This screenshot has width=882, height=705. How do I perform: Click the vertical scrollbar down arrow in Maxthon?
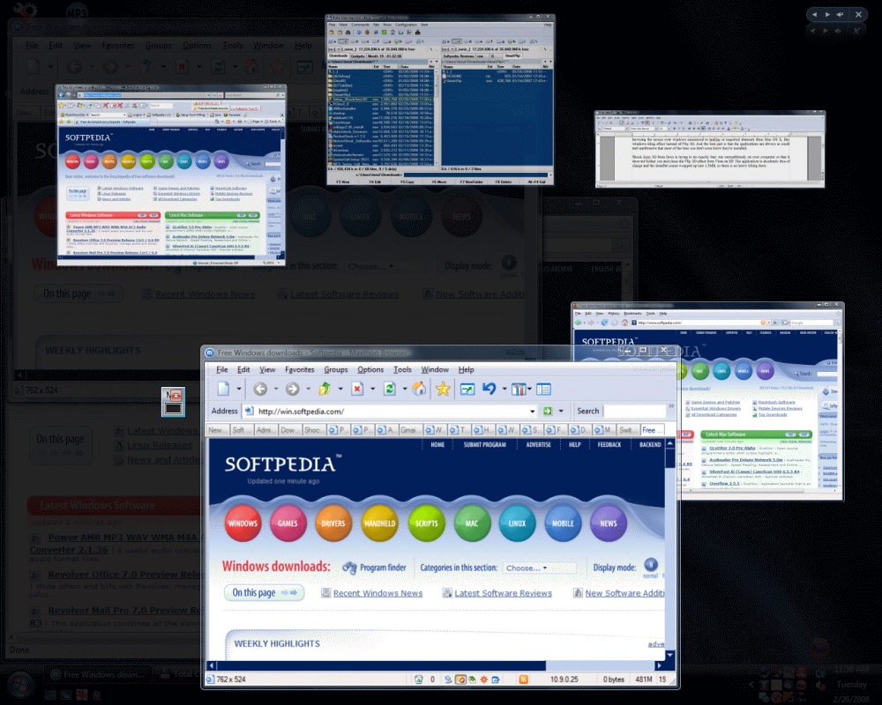pos(670,655)
